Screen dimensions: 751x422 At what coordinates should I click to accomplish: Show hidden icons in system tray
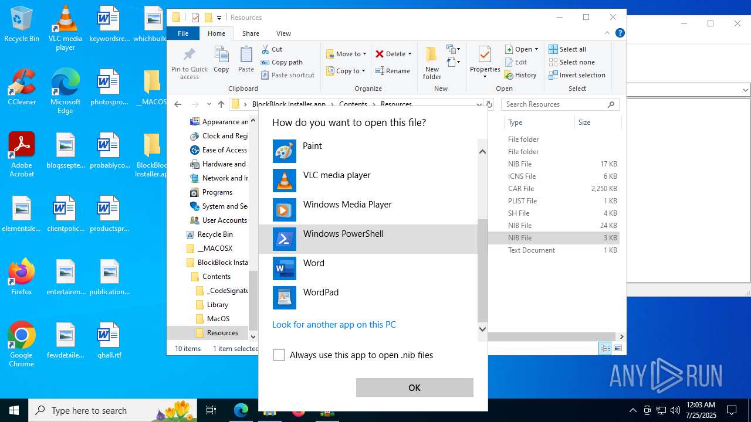click(x=632, y=410)
